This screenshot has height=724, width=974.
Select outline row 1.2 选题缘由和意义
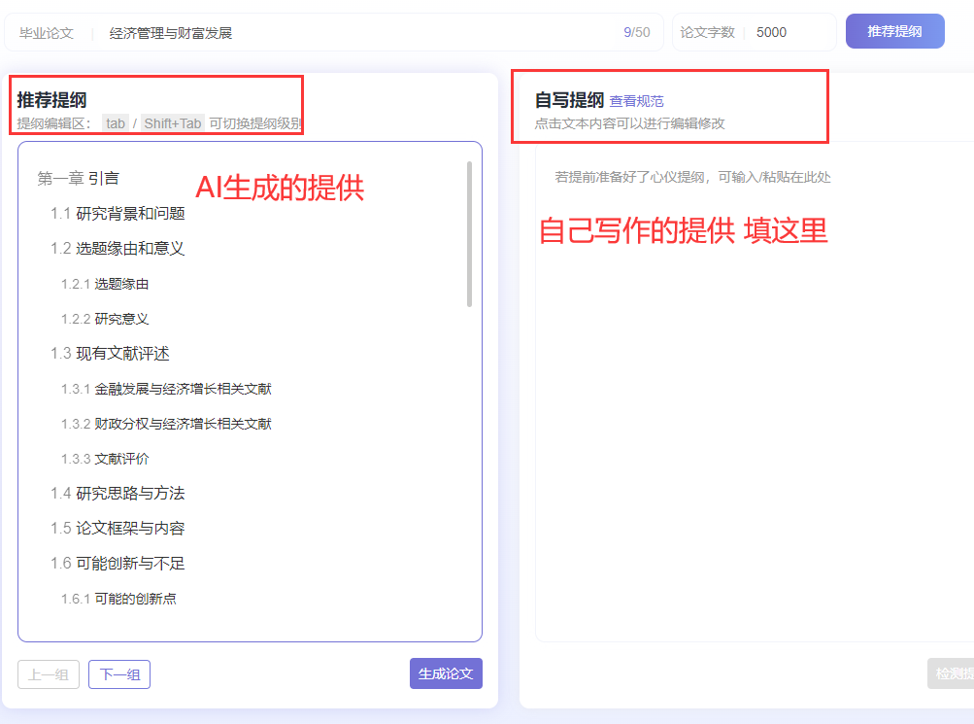click(118, 249)
